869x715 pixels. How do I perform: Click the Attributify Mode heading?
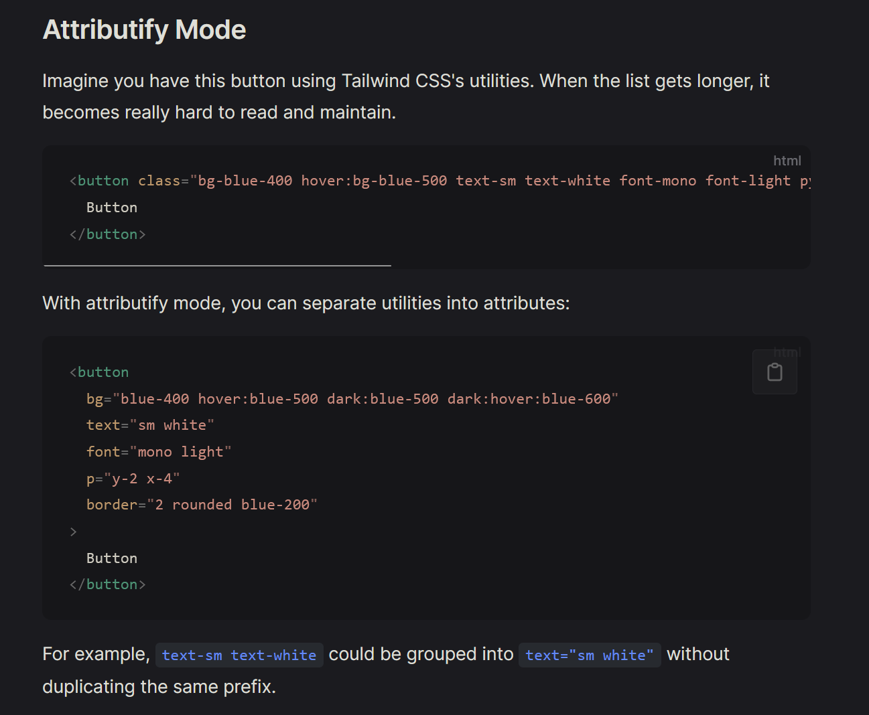point(144,30)
